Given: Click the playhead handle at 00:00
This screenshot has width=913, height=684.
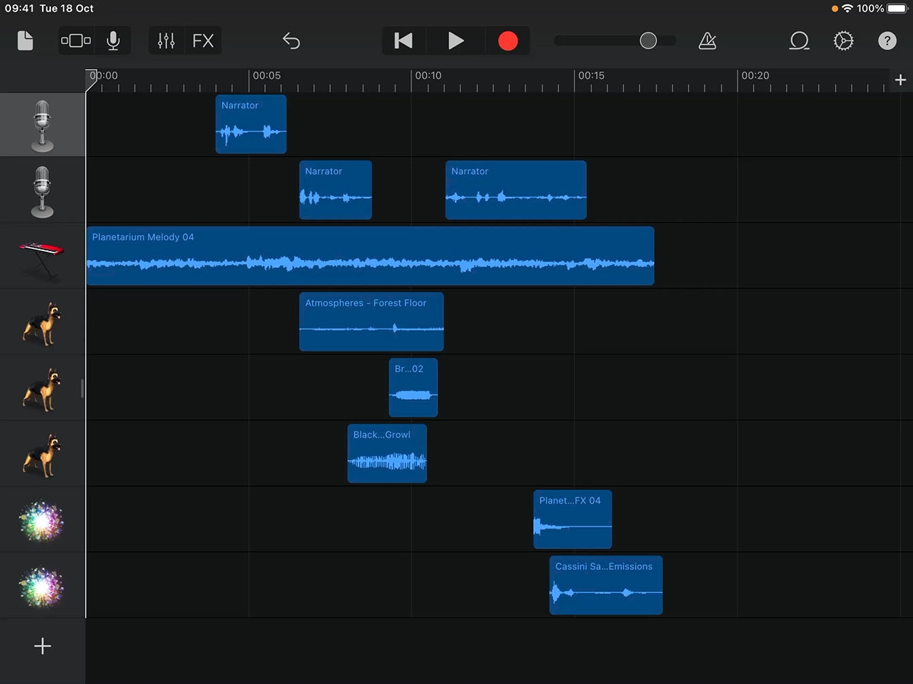Looking at the screenshot, I should pyautogui.click(x=91, y=80).
